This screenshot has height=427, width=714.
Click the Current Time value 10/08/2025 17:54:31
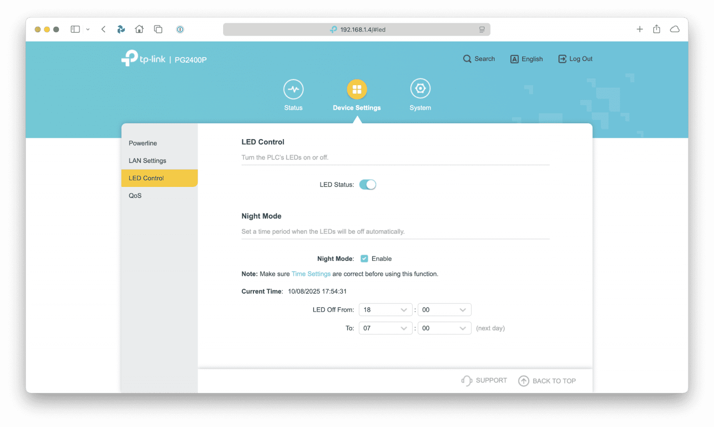point(317,291)
